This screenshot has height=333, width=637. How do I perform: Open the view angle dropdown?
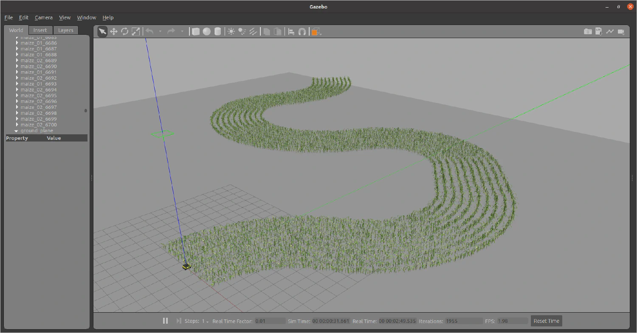[x=316, y=31]
